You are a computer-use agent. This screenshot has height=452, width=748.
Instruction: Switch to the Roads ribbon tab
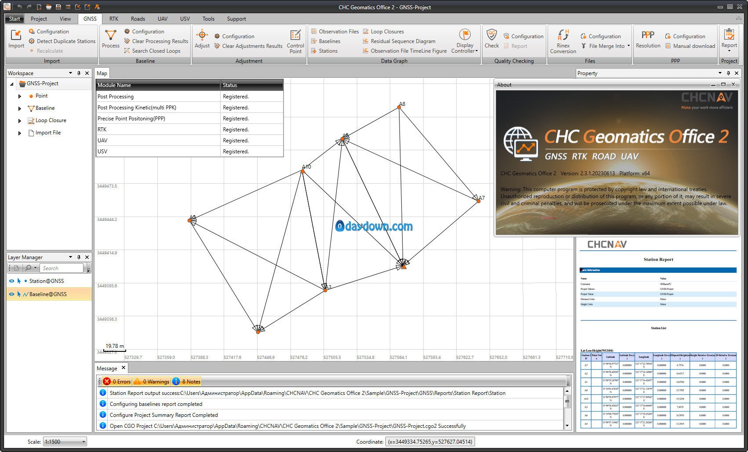tap(138, 19)
